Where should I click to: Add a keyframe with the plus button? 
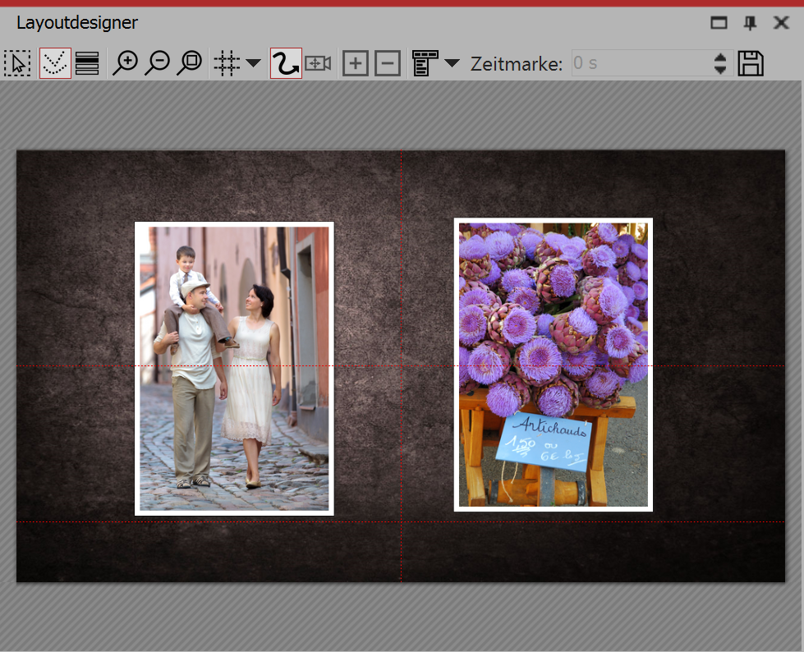coord(355,63)
